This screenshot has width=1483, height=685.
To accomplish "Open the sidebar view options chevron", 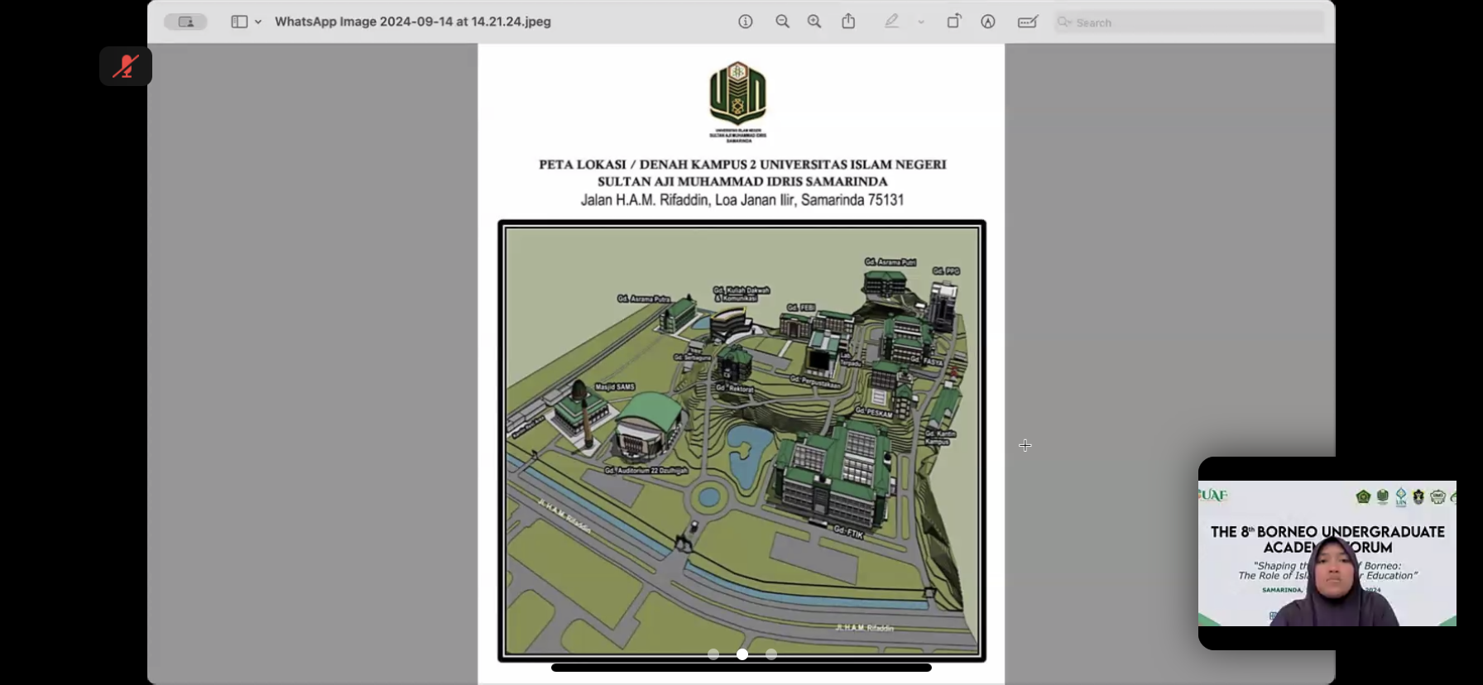I will 258,22.
